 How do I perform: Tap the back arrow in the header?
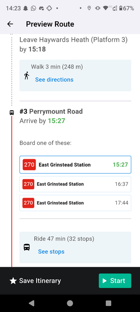tap(10, 24)
